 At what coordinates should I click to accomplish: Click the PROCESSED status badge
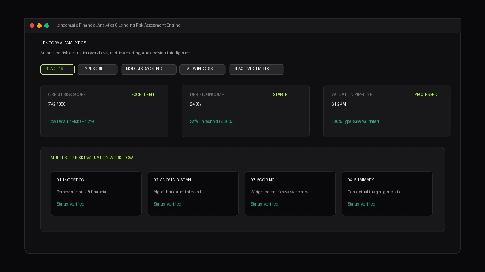[426, 94]
